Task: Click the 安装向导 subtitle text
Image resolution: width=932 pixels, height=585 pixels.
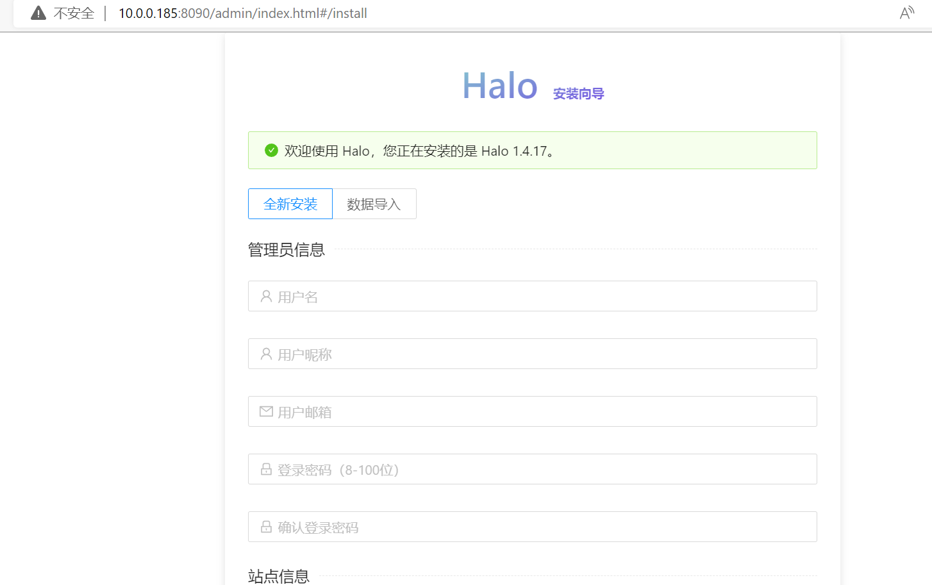Action: click(x=579, y=94)
